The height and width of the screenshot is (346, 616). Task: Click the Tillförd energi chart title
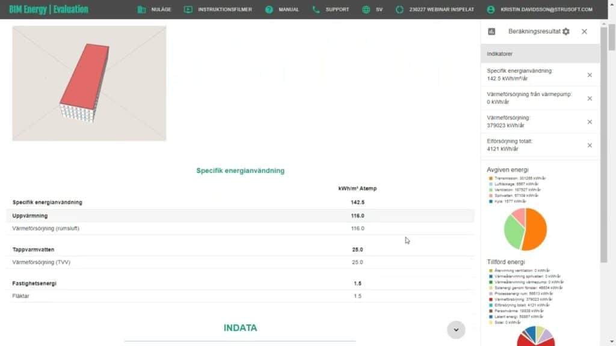tap(505, 262)
